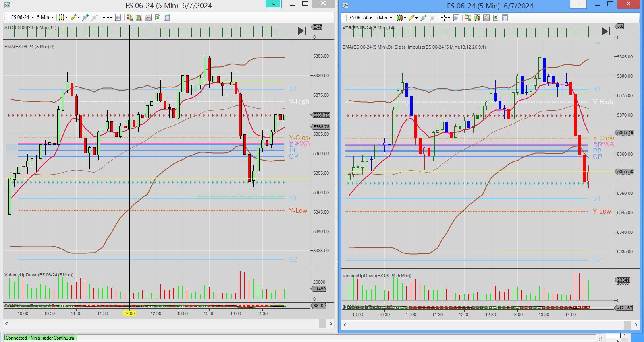The height and width of the screenshot is (342, 644).
Task: Open drawing tools pencil menu in left chart
Action: (x=74, y=17)
